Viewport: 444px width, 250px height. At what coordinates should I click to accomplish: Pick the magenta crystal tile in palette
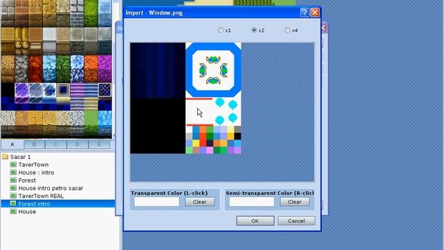tap(105, 69)
